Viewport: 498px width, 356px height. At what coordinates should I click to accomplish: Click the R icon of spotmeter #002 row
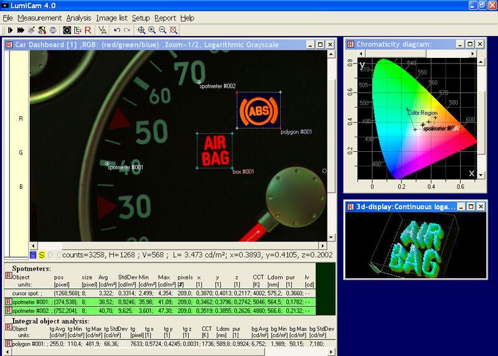pyautogui.click(x=9, y=311)
